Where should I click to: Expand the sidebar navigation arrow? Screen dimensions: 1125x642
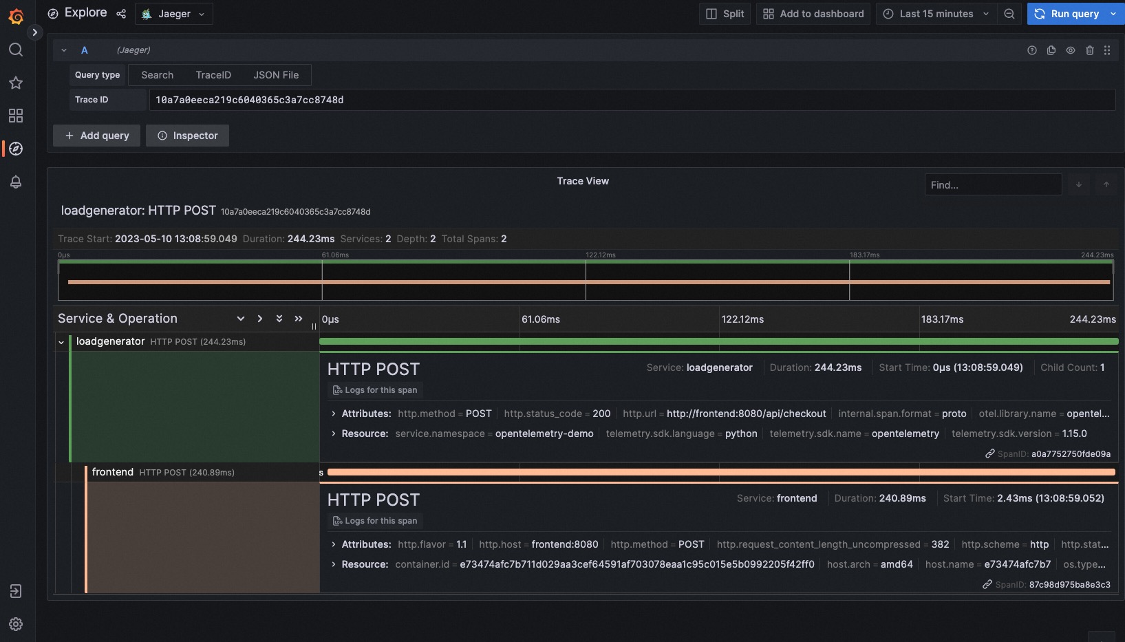click(x=34, y=32)
